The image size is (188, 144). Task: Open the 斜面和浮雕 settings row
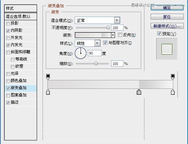coord(21,52)
